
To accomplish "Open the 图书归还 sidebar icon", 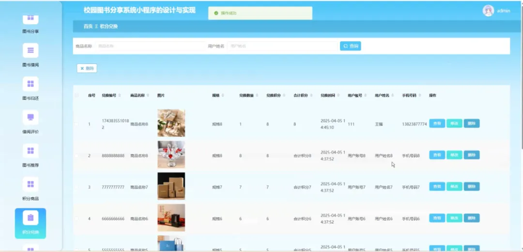I will (x=31, y=84).
